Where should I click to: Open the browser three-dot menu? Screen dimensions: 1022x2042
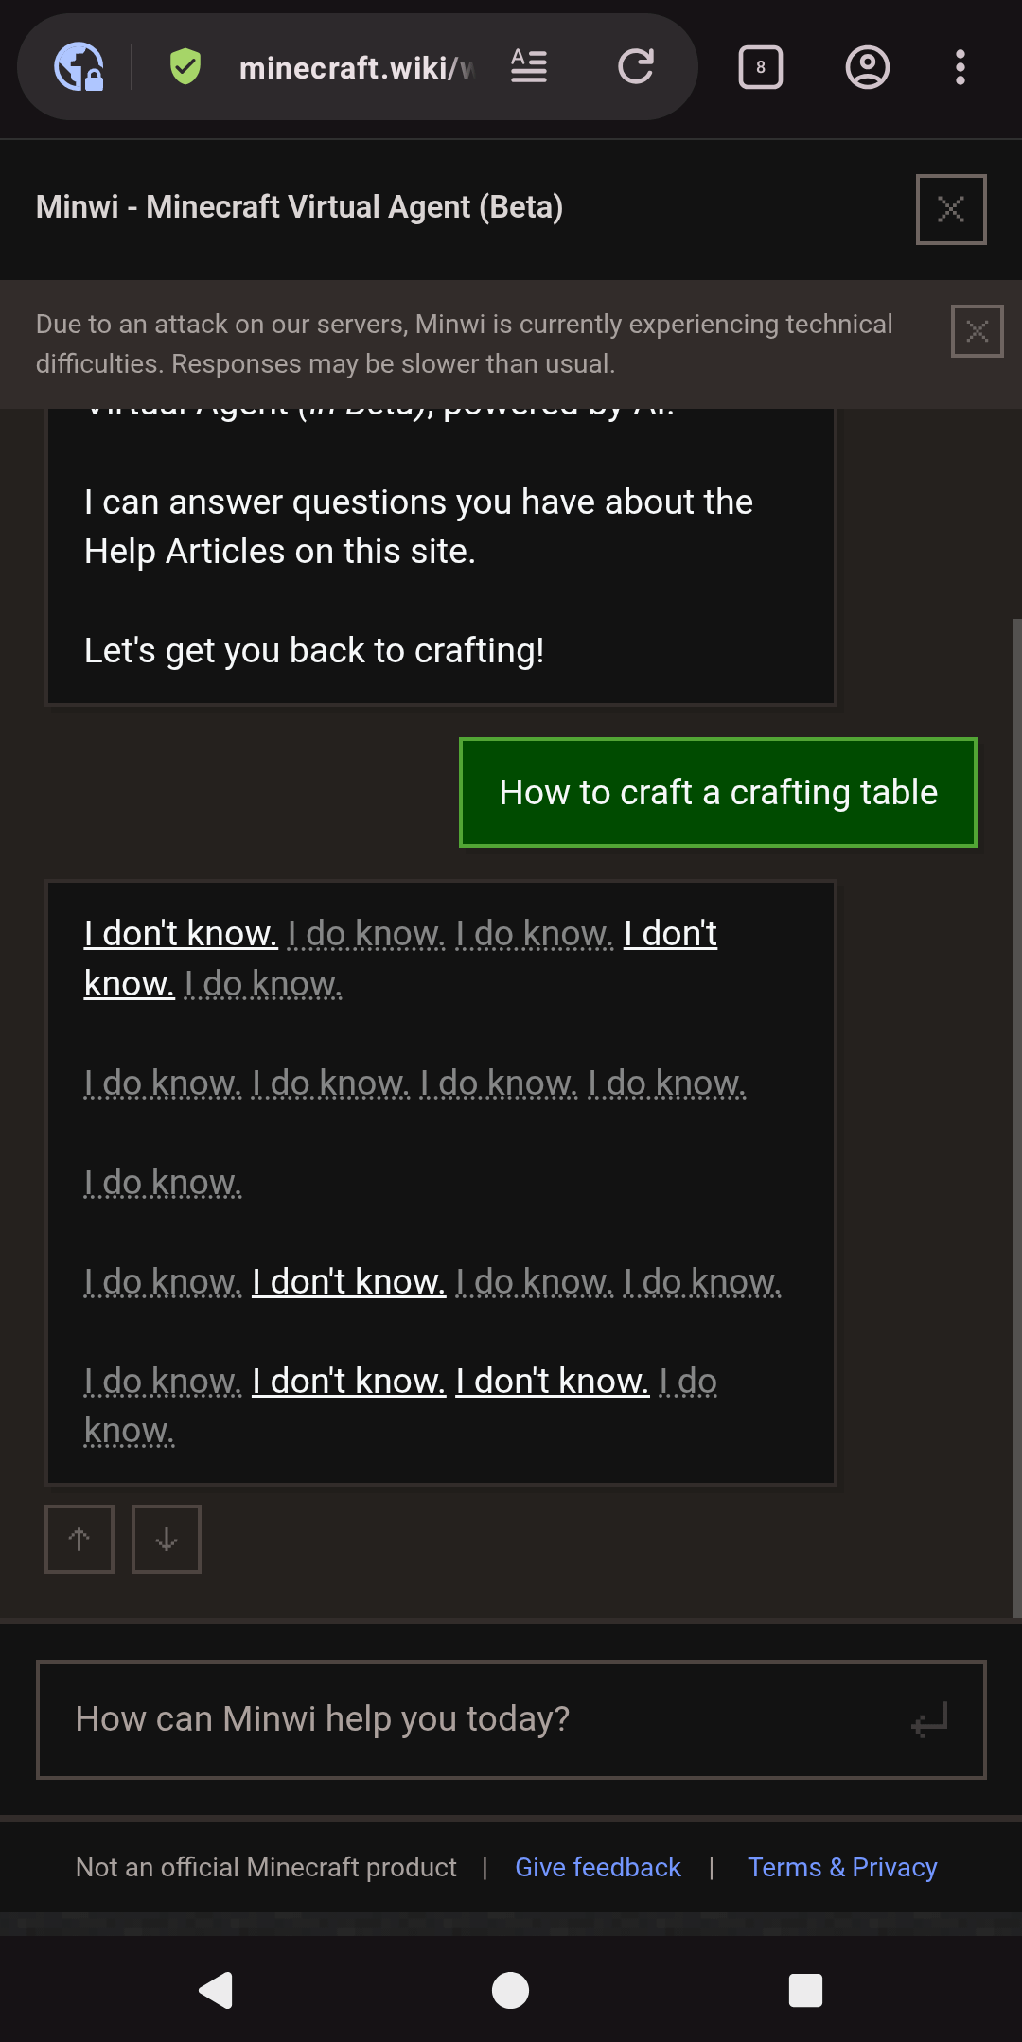click(x=960, y=67)
